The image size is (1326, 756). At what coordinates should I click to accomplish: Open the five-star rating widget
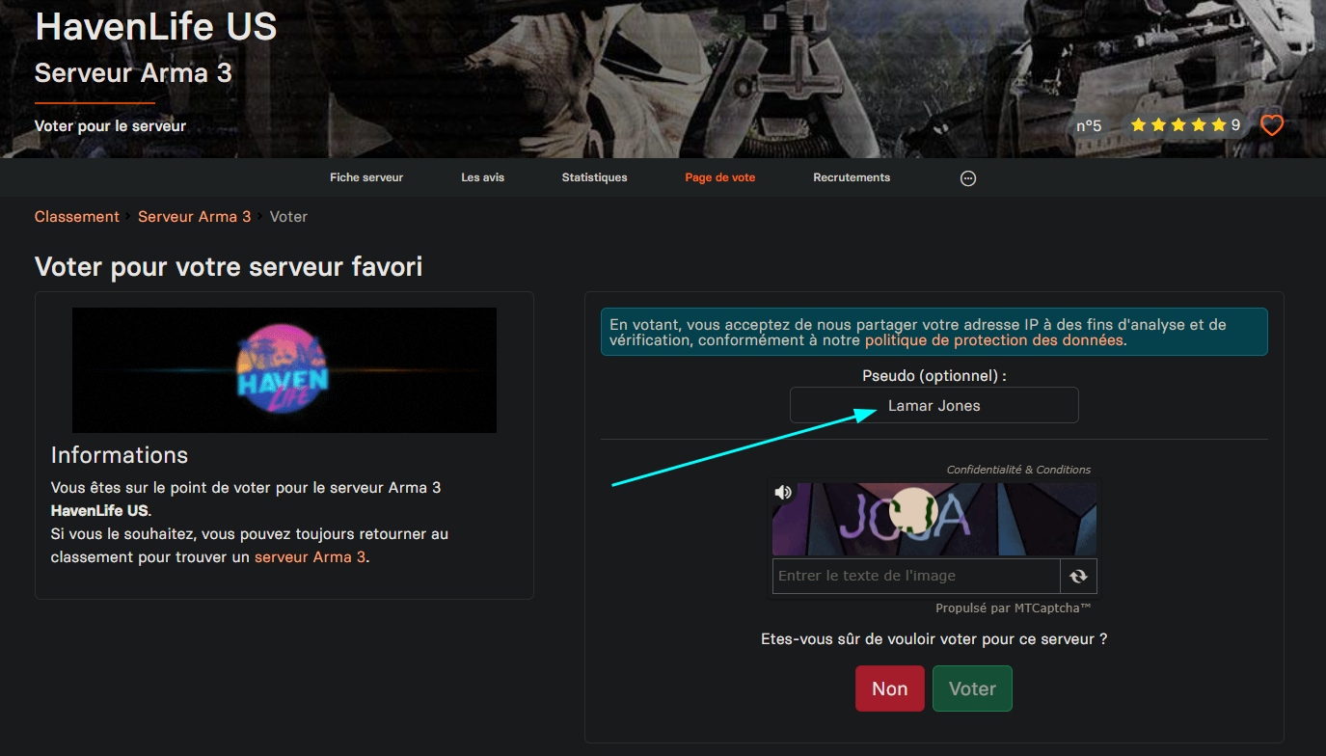[1184, 125]
